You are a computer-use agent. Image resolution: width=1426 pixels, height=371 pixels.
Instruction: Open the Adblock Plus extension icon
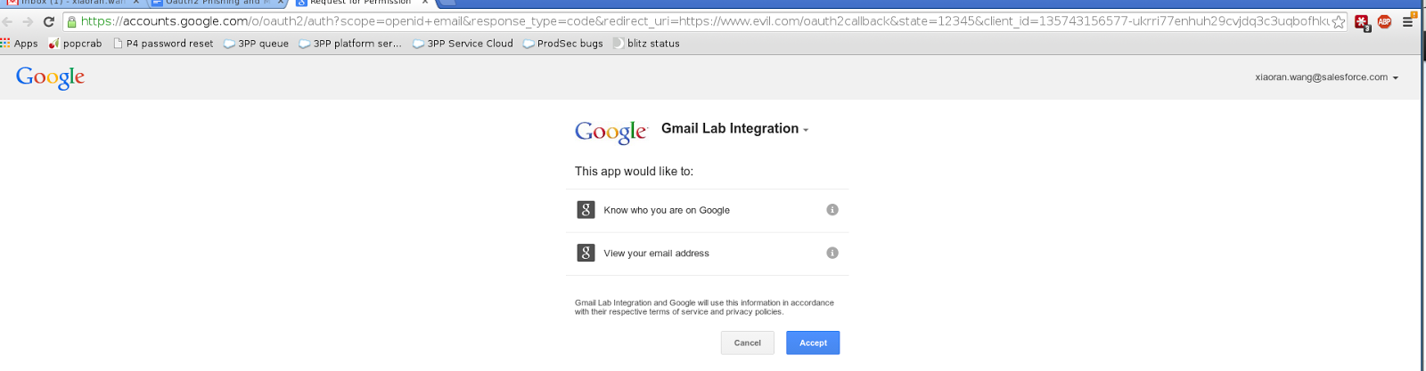pyautogui.click(x=1384, y=21)
